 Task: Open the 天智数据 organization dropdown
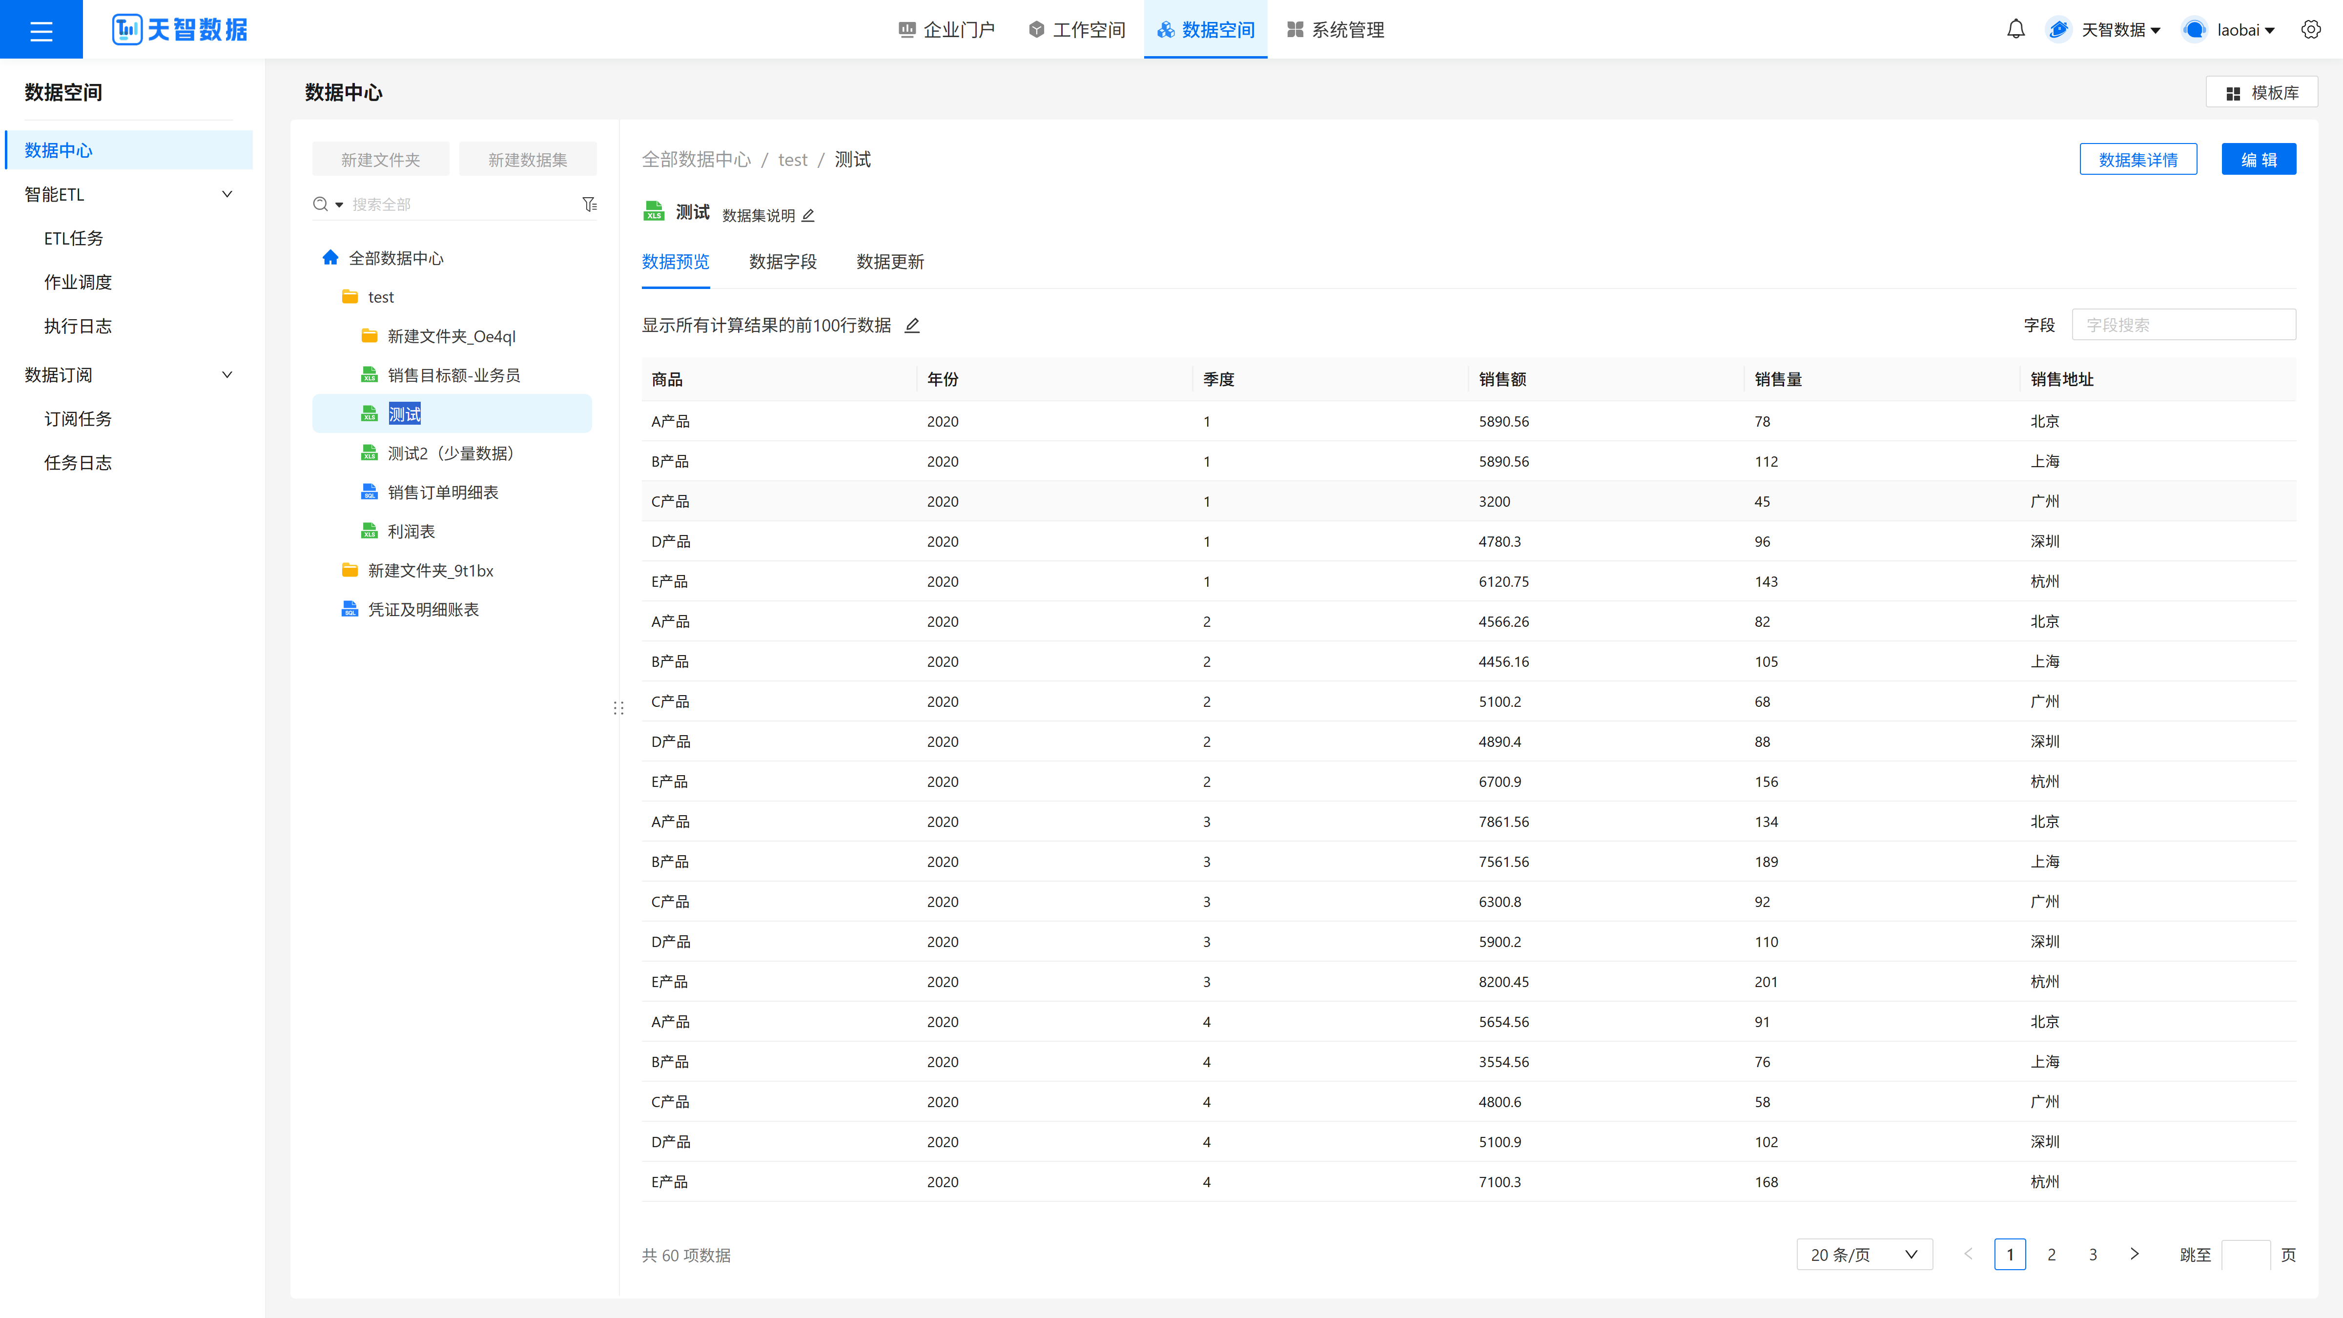coord(2120,30)
